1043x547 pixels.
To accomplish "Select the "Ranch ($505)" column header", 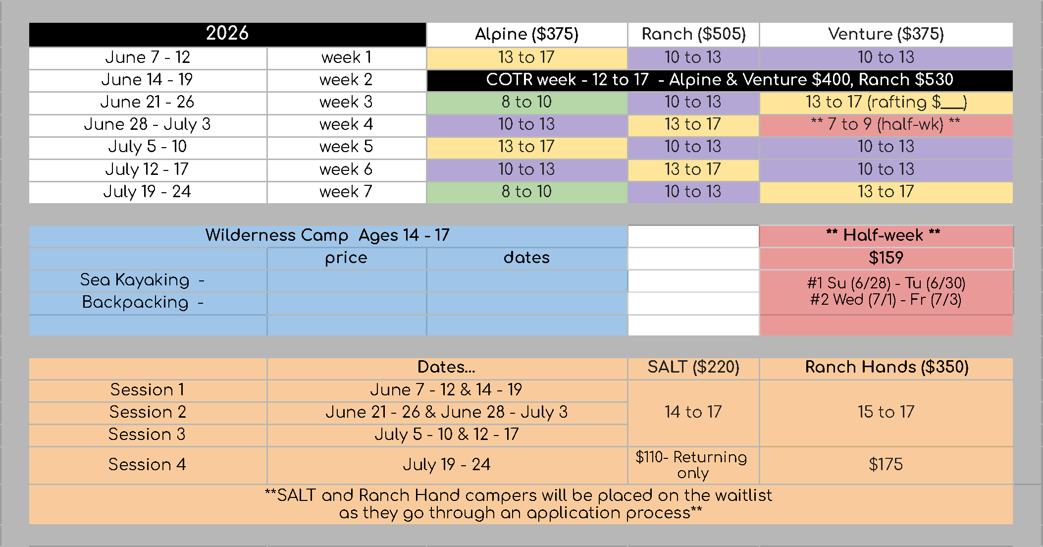I will (x=693, y=34).
